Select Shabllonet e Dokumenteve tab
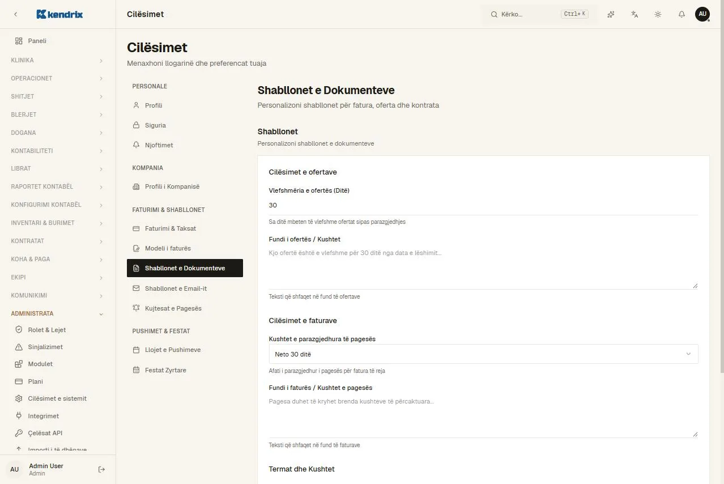The image size is (724, 484). (185, 268)
